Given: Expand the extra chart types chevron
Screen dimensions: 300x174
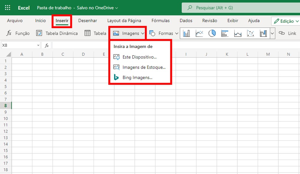Looking at the screenshot, I should (272, 33).
